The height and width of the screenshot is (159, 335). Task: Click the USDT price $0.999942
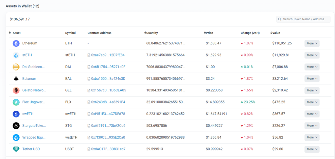pos(214,149)
